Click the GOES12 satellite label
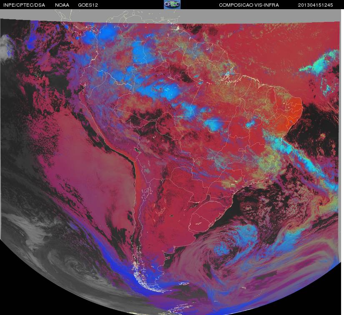This screenshot has height=315, width=344. (x=88, y=5)
